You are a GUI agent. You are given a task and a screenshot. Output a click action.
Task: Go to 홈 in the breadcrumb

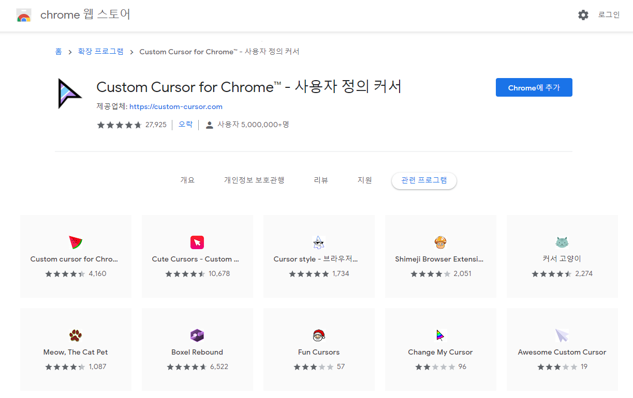tap(58, 52)
